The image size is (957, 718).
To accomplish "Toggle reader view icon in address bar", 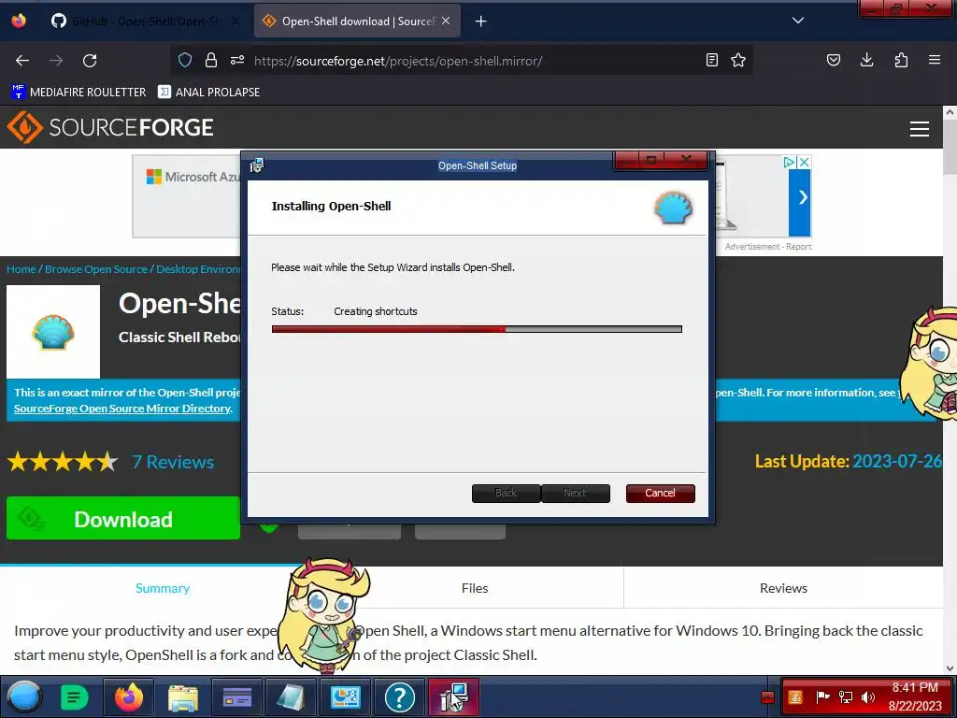I will (x=711, y=60).
